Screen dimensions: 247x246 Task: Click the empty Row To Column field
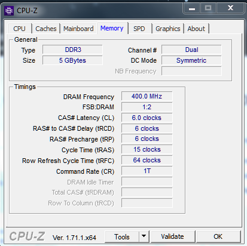click(x=147, y=203)
